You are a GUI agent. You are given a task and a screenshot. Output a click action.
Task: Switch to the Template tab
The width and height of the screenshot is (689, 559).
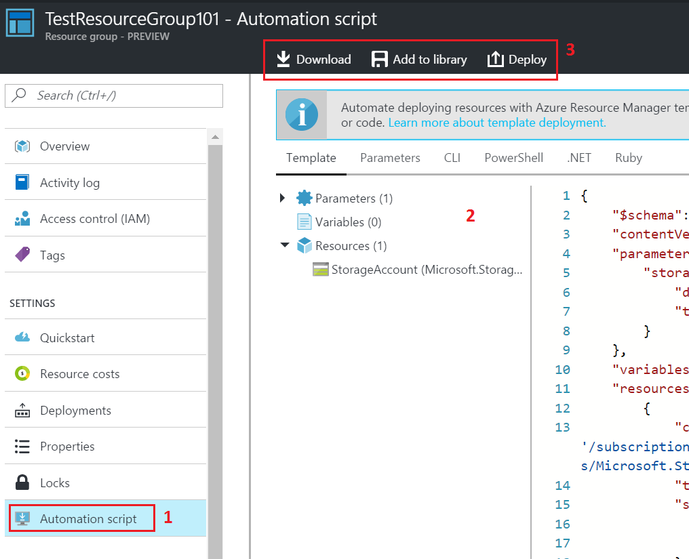311,158
